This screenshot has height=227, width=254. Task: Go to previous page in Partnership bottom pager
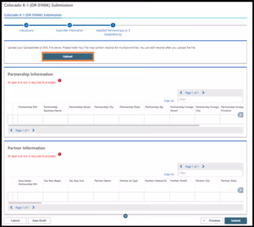pos(11,130)
